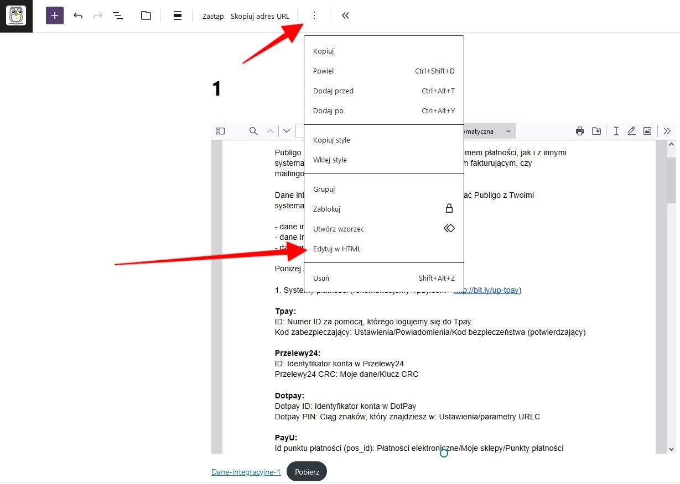Select Dodaj po menu entry
The height and width of the screenshot is (484, 680).
[x=384, y=111]
